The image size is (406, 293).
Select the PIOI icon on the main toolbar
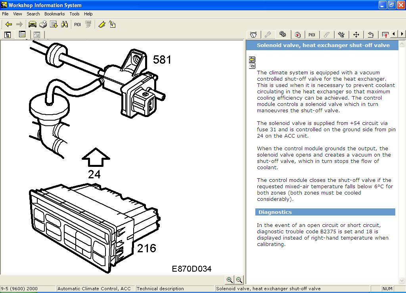point(77,24)
